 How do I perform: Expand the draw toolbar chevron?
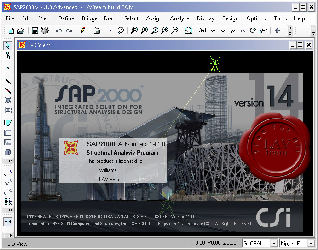tap(11, 161)
